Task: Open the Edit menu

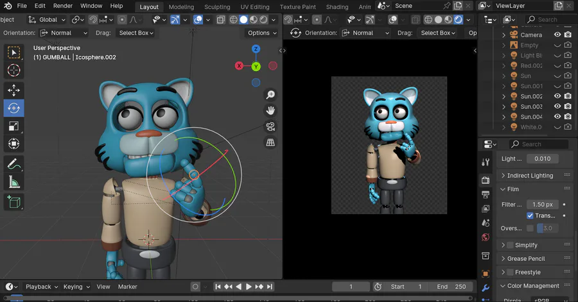Action: pyautogui.click(x=40, y=6)
